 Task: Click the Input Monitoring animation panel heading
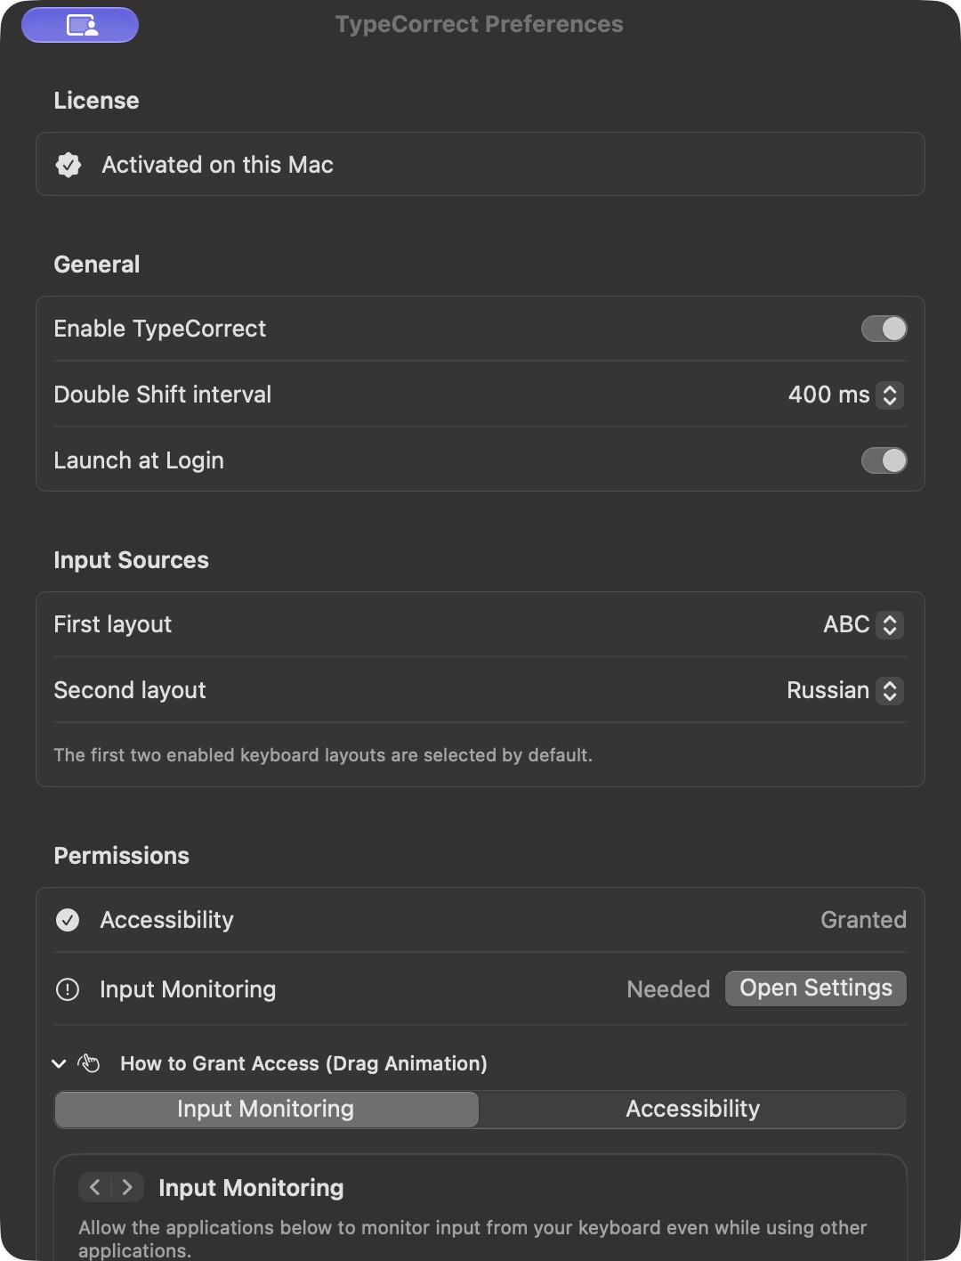click(x=251, y=1187)
